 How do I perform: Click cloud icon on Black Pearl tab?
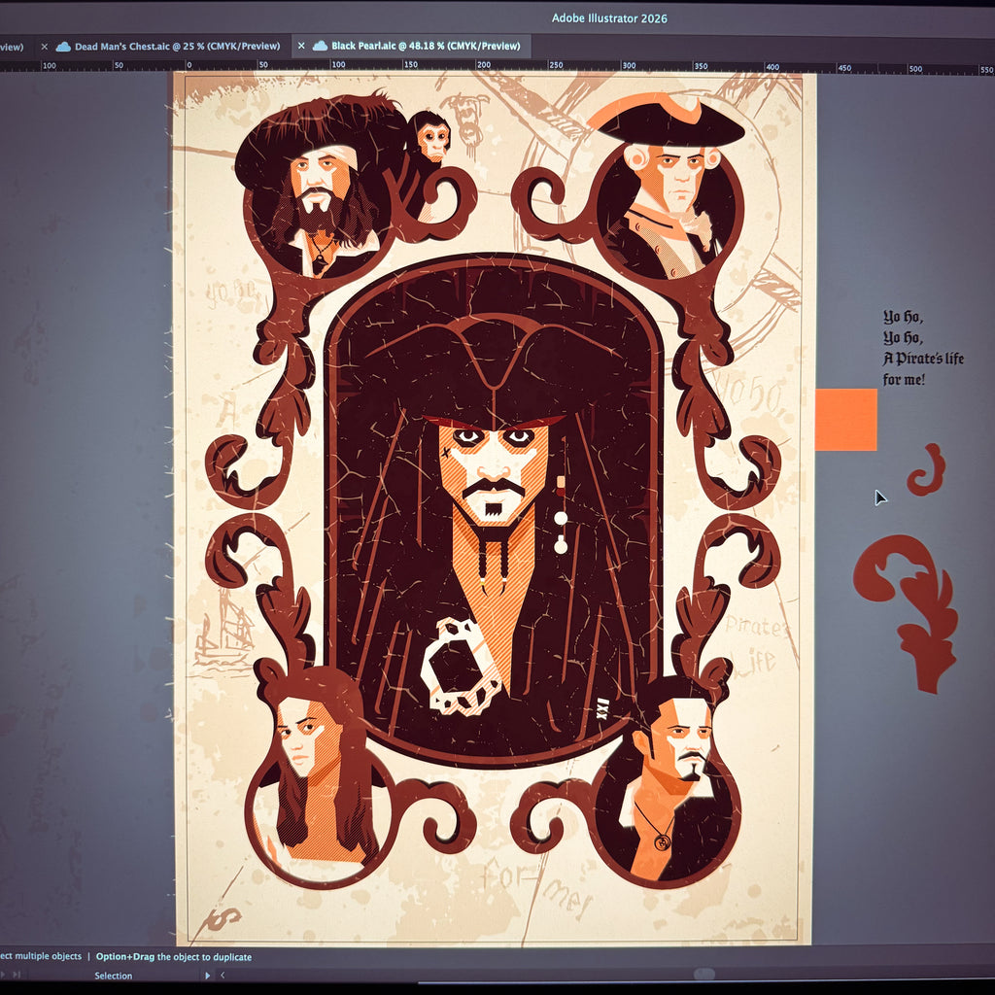321,46
